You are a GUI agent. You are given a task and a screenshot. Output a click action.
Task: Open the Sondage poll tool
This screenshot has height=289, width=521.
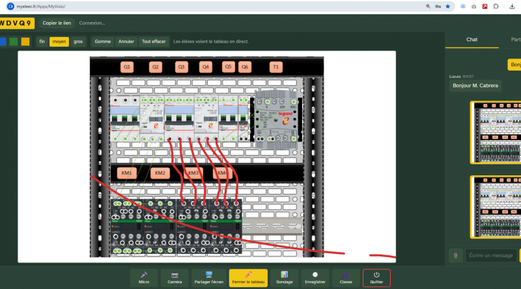[x=285, y=278]
